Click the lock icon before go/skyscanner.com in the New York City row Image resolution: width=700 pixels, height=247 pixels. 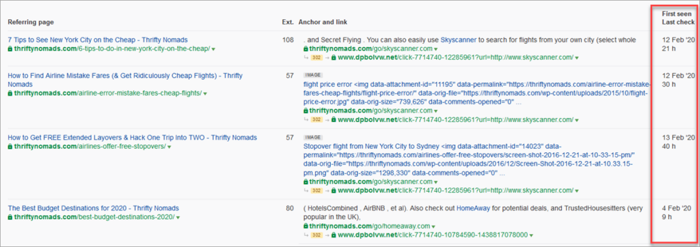click(306, 48)
